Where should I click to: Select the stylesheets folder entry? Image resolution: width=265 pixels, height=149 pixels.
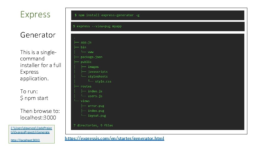(x=98, y=76)
